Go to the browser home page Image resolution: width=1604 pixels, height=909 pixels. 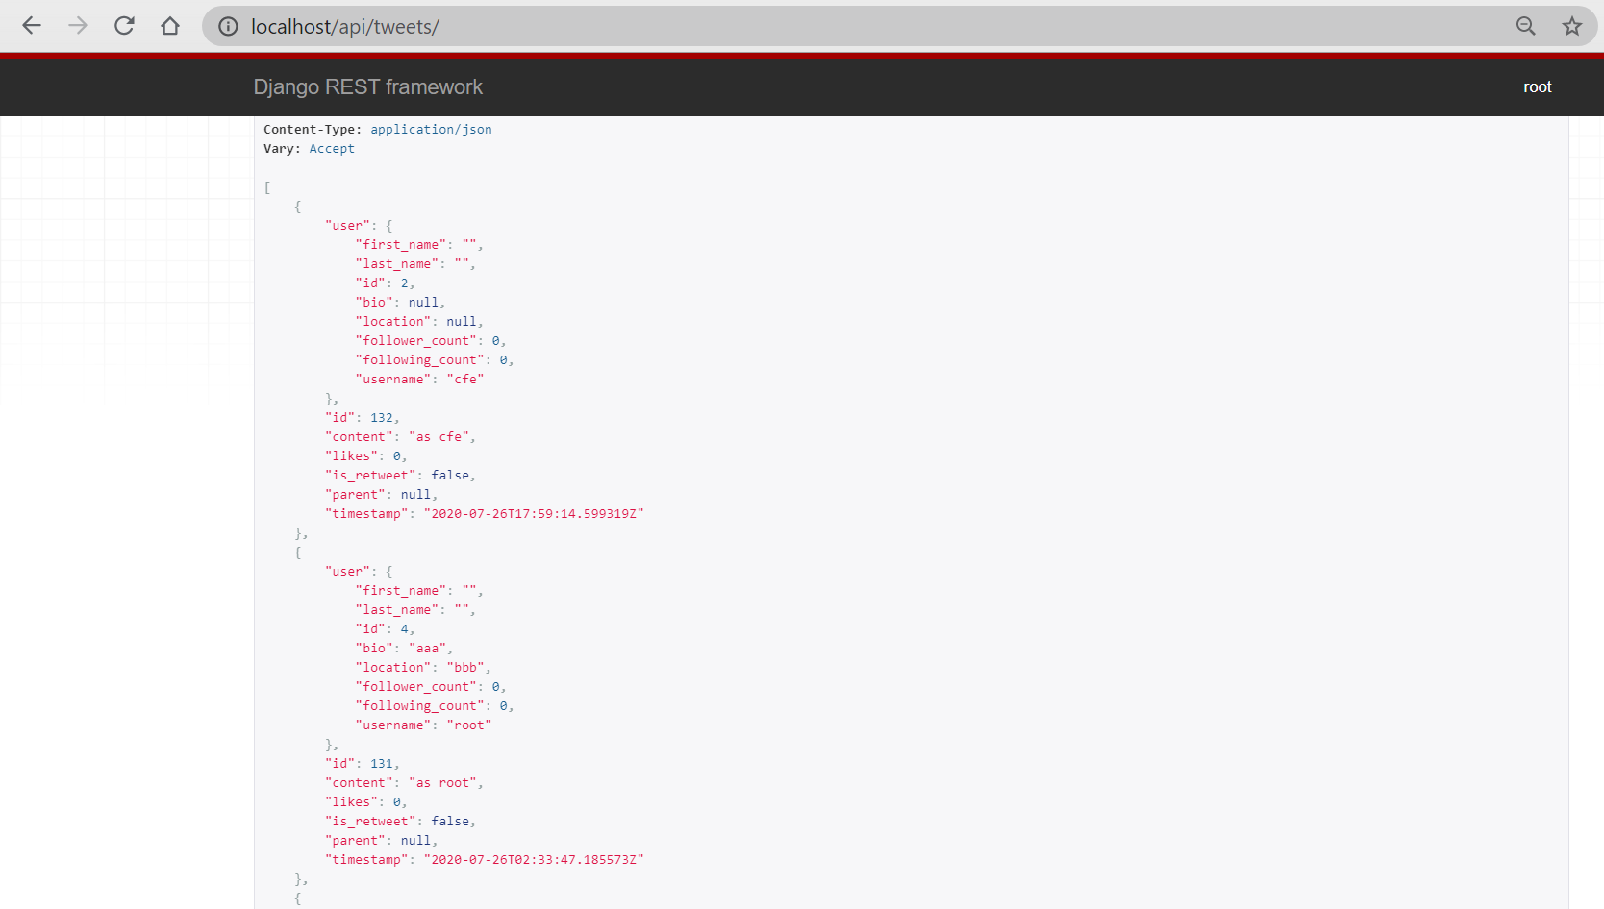(x=170, y=26)
